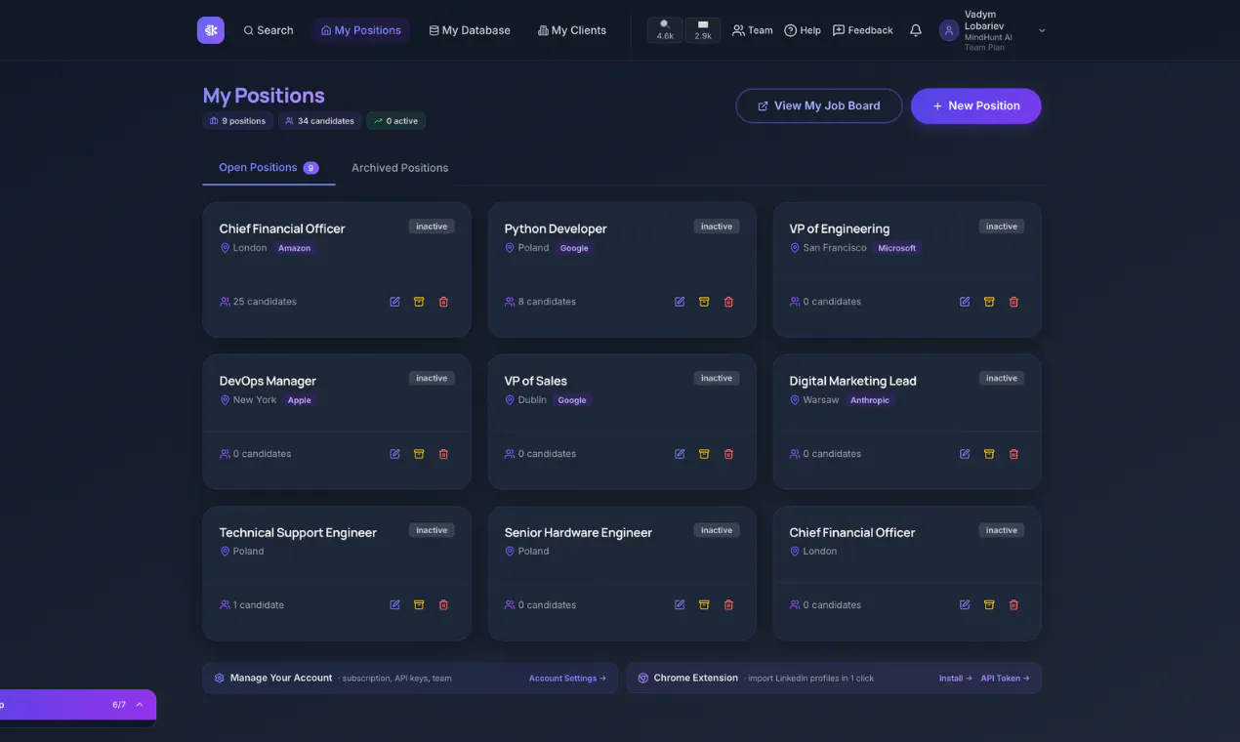Edit the VP of Sales position
The image size is (1240, 742).
coord(680,454)
